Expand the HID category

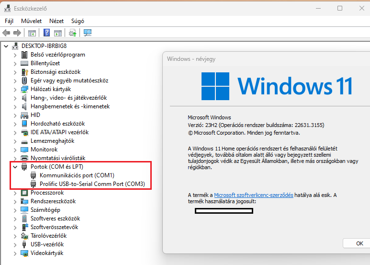pyautogui.click(x=15, y=115)
